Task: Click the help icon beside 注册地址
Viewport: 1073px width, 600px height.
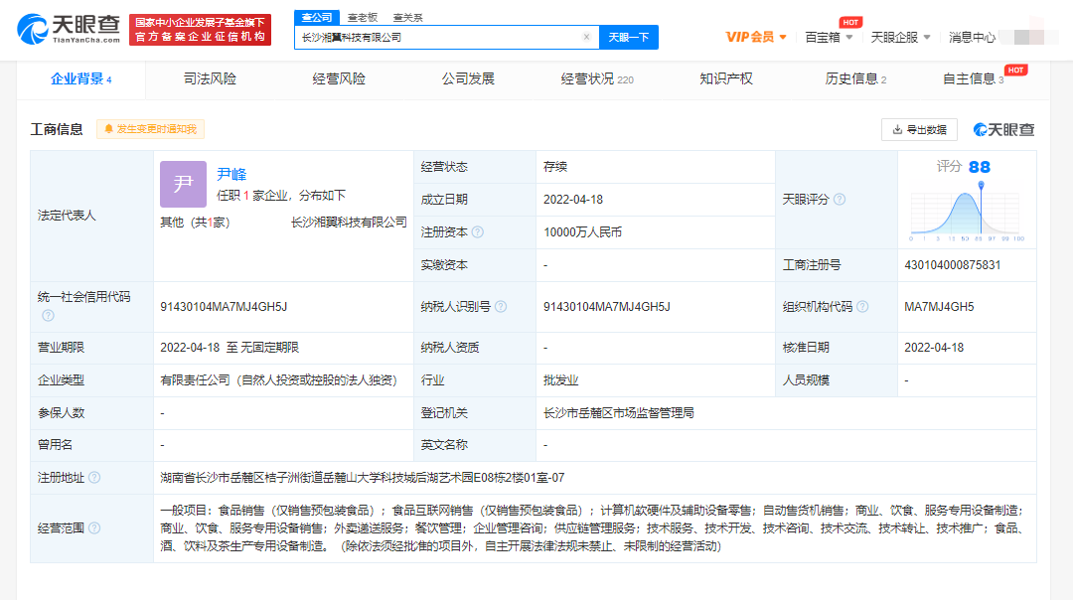Action: tap(94, 478)
